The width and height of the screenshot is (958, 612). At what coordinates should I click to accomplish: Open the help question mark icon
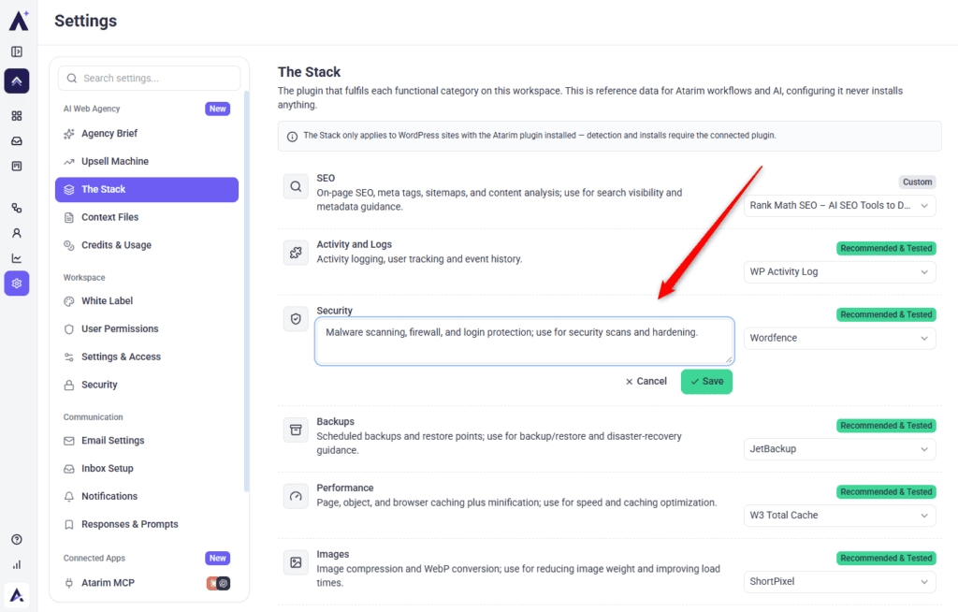[17, 539]
